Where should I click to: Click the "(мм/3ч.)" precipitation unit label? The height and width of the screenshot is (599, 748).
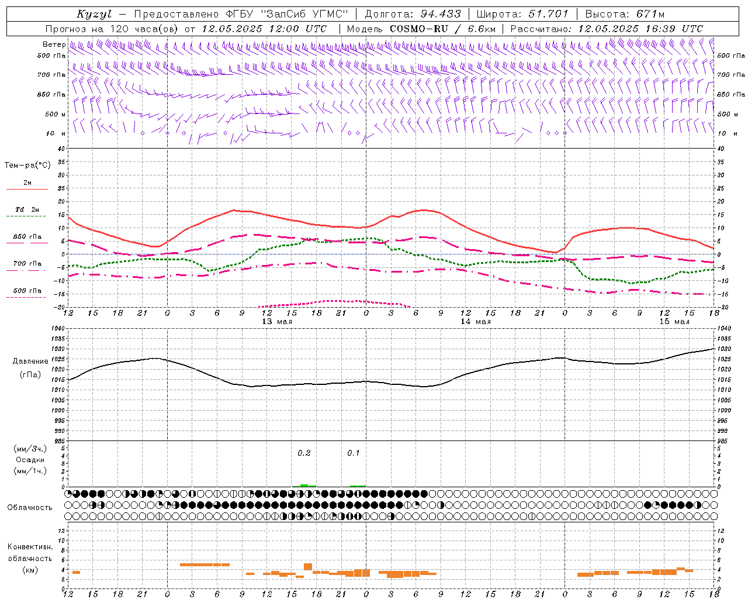tap(30, 449)
